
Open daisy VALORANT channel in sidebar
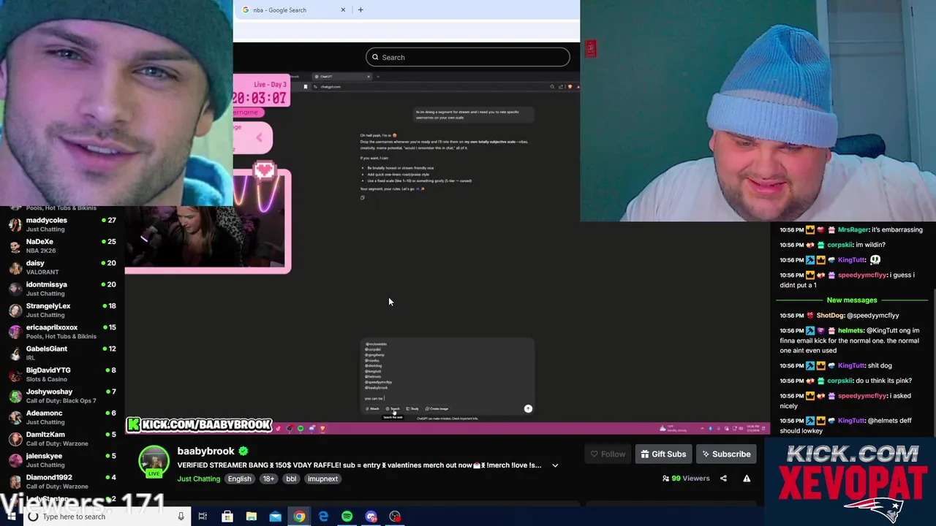(x=62, y=267)
